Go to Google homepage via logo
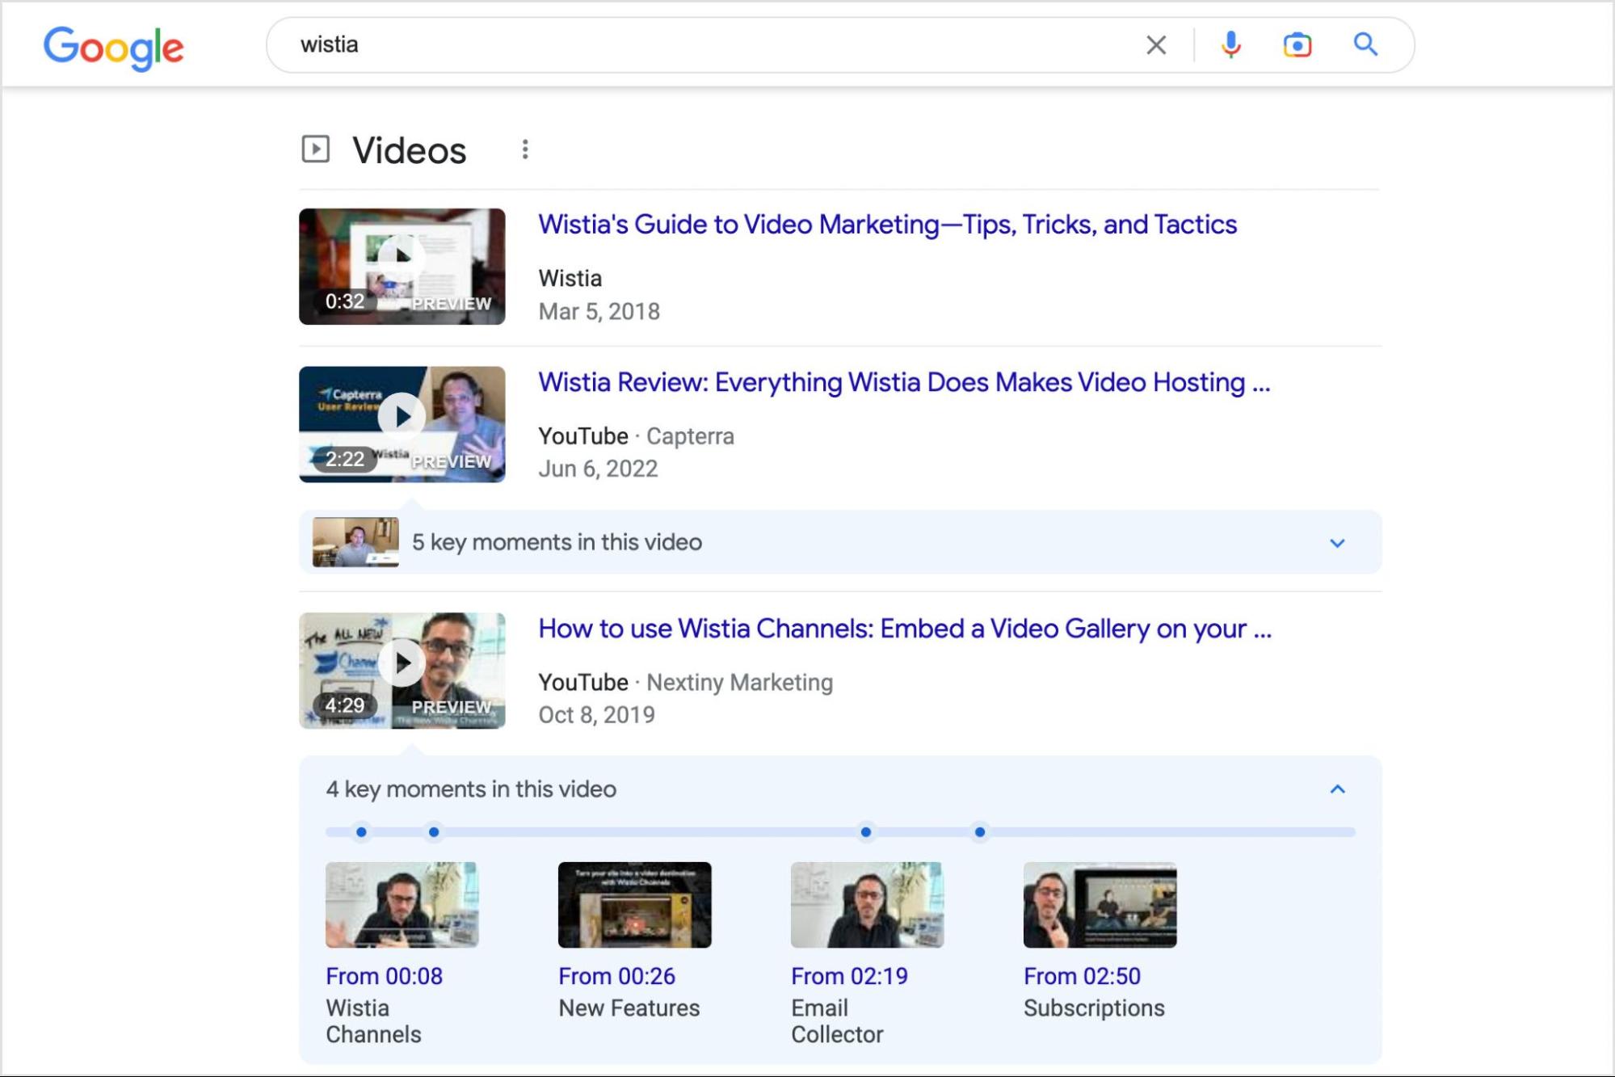This screenshot has width=1615, height=1077. click(114, 48)
